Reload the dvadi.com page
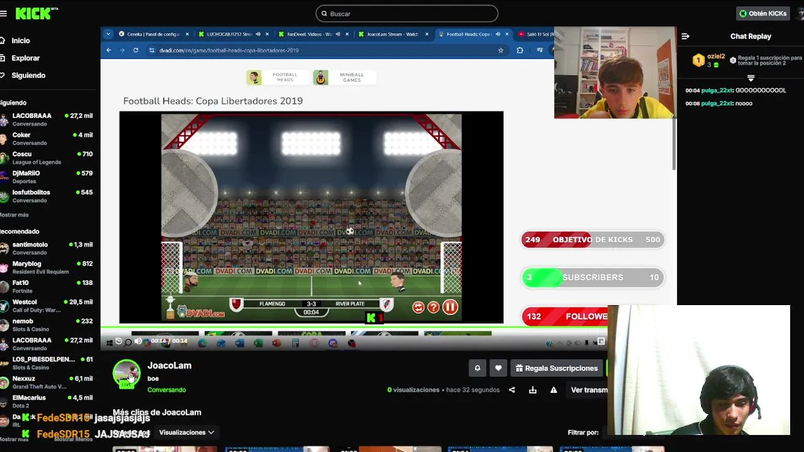The image size is (804, 452). (x=136, y=50)
